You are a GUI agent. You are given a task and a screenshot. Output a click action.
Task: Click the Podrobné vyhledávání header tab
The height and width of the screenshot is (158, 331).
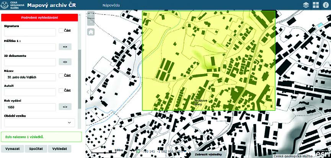click(39, 18)
